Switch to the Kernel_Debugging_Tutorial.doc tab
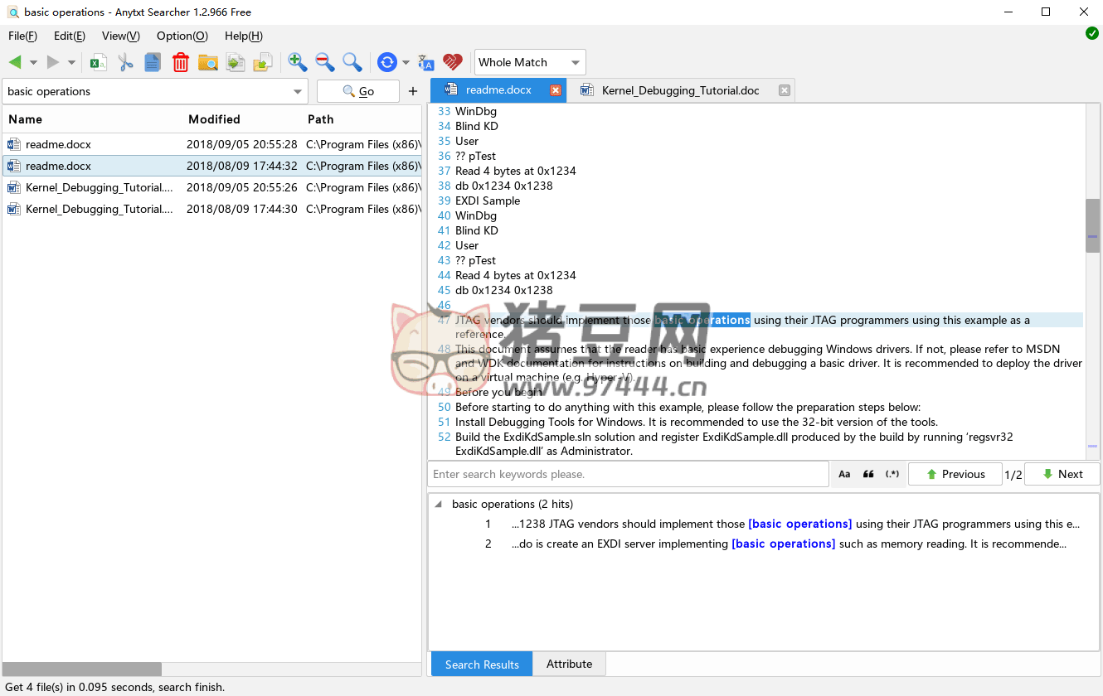Viewport: 1103px width, 696px height. pyautogui.click(x=680, y=90)
